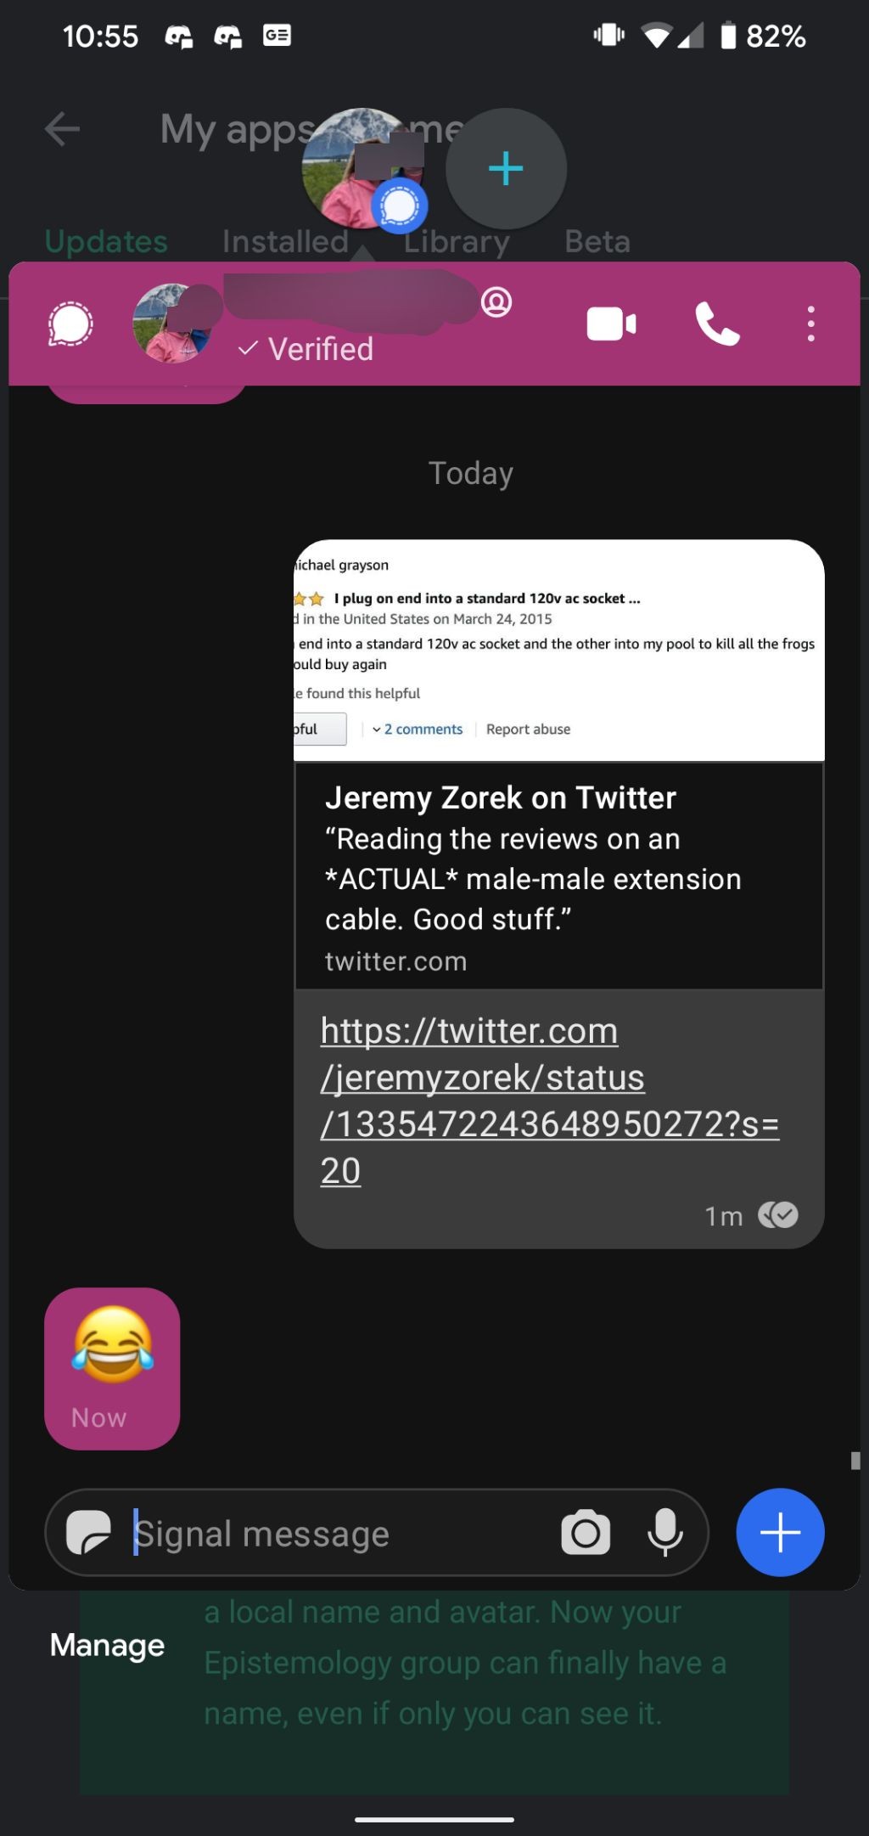The image size is (869, 1836).
Task: Tap the plus button beside the app avatar
Action: 504,168
